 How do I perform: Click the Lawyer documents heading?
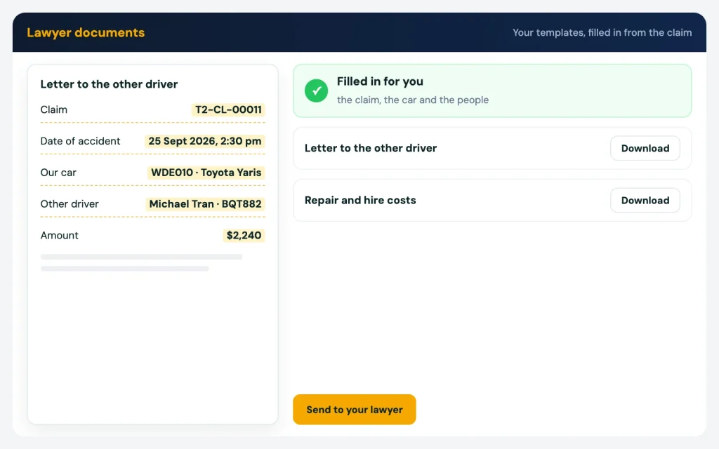tap(86, 32)
